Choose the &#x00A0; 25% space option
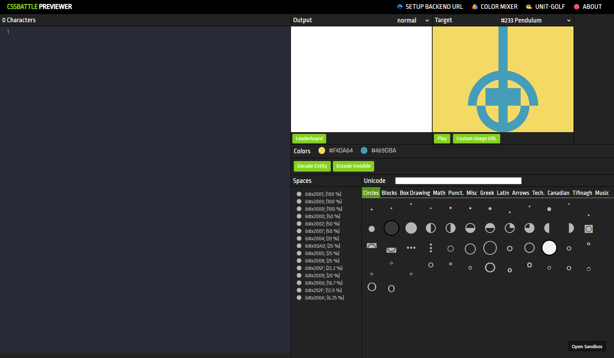Image resolution: width=614 pixels, height=358 pixels. pos(299,246)
